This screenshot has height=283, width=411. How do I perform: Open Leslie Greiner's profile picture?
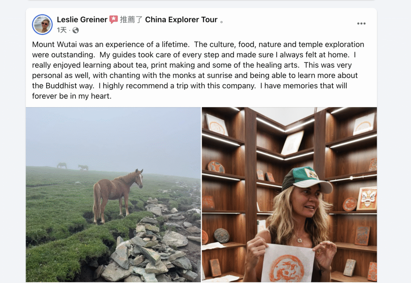[42, 24]
